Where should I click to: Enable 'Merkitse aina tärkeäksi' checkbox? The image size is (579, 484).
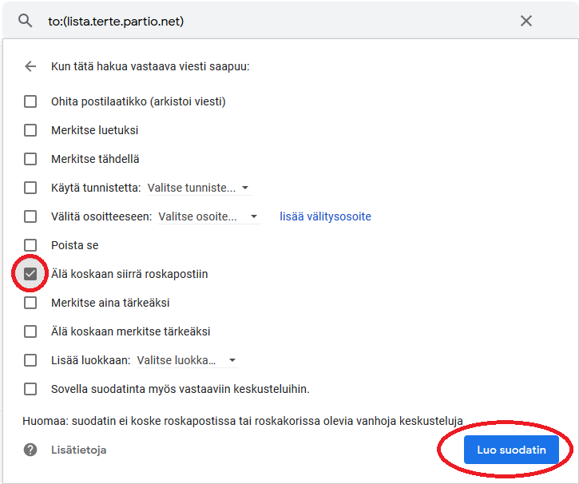click(30, 303)
